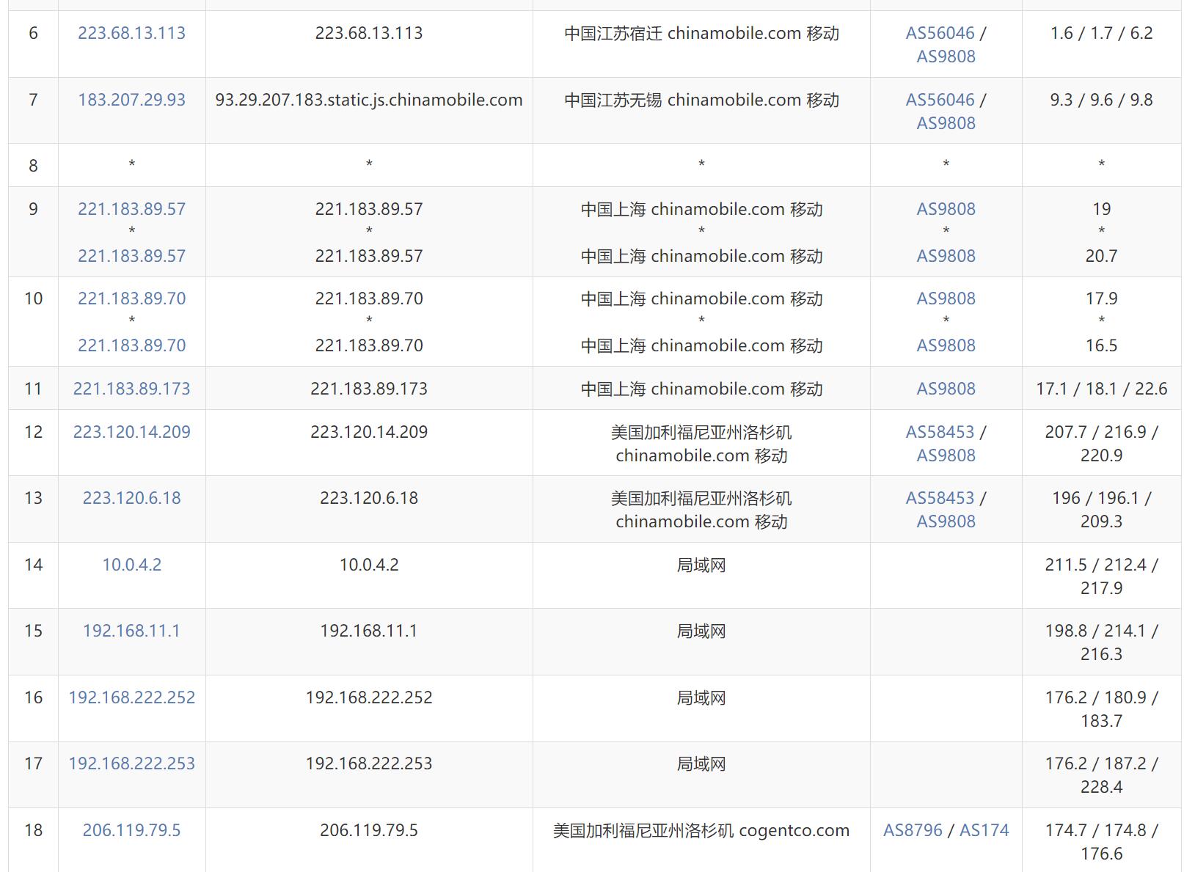
Task: Click hop number 12 cell
Action: coord(33,443)
